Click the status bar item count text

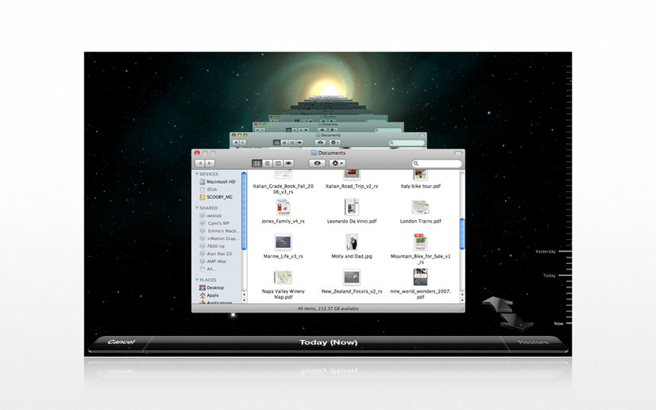point(328,308)
